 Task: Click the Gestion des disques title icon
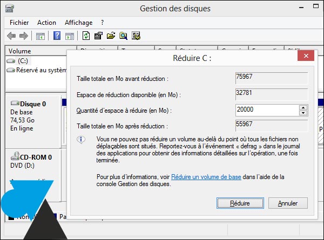(10, 9)
